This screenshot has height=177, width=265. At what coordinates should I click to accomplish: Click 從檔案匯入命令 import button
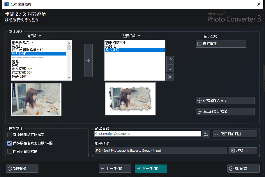225,101
